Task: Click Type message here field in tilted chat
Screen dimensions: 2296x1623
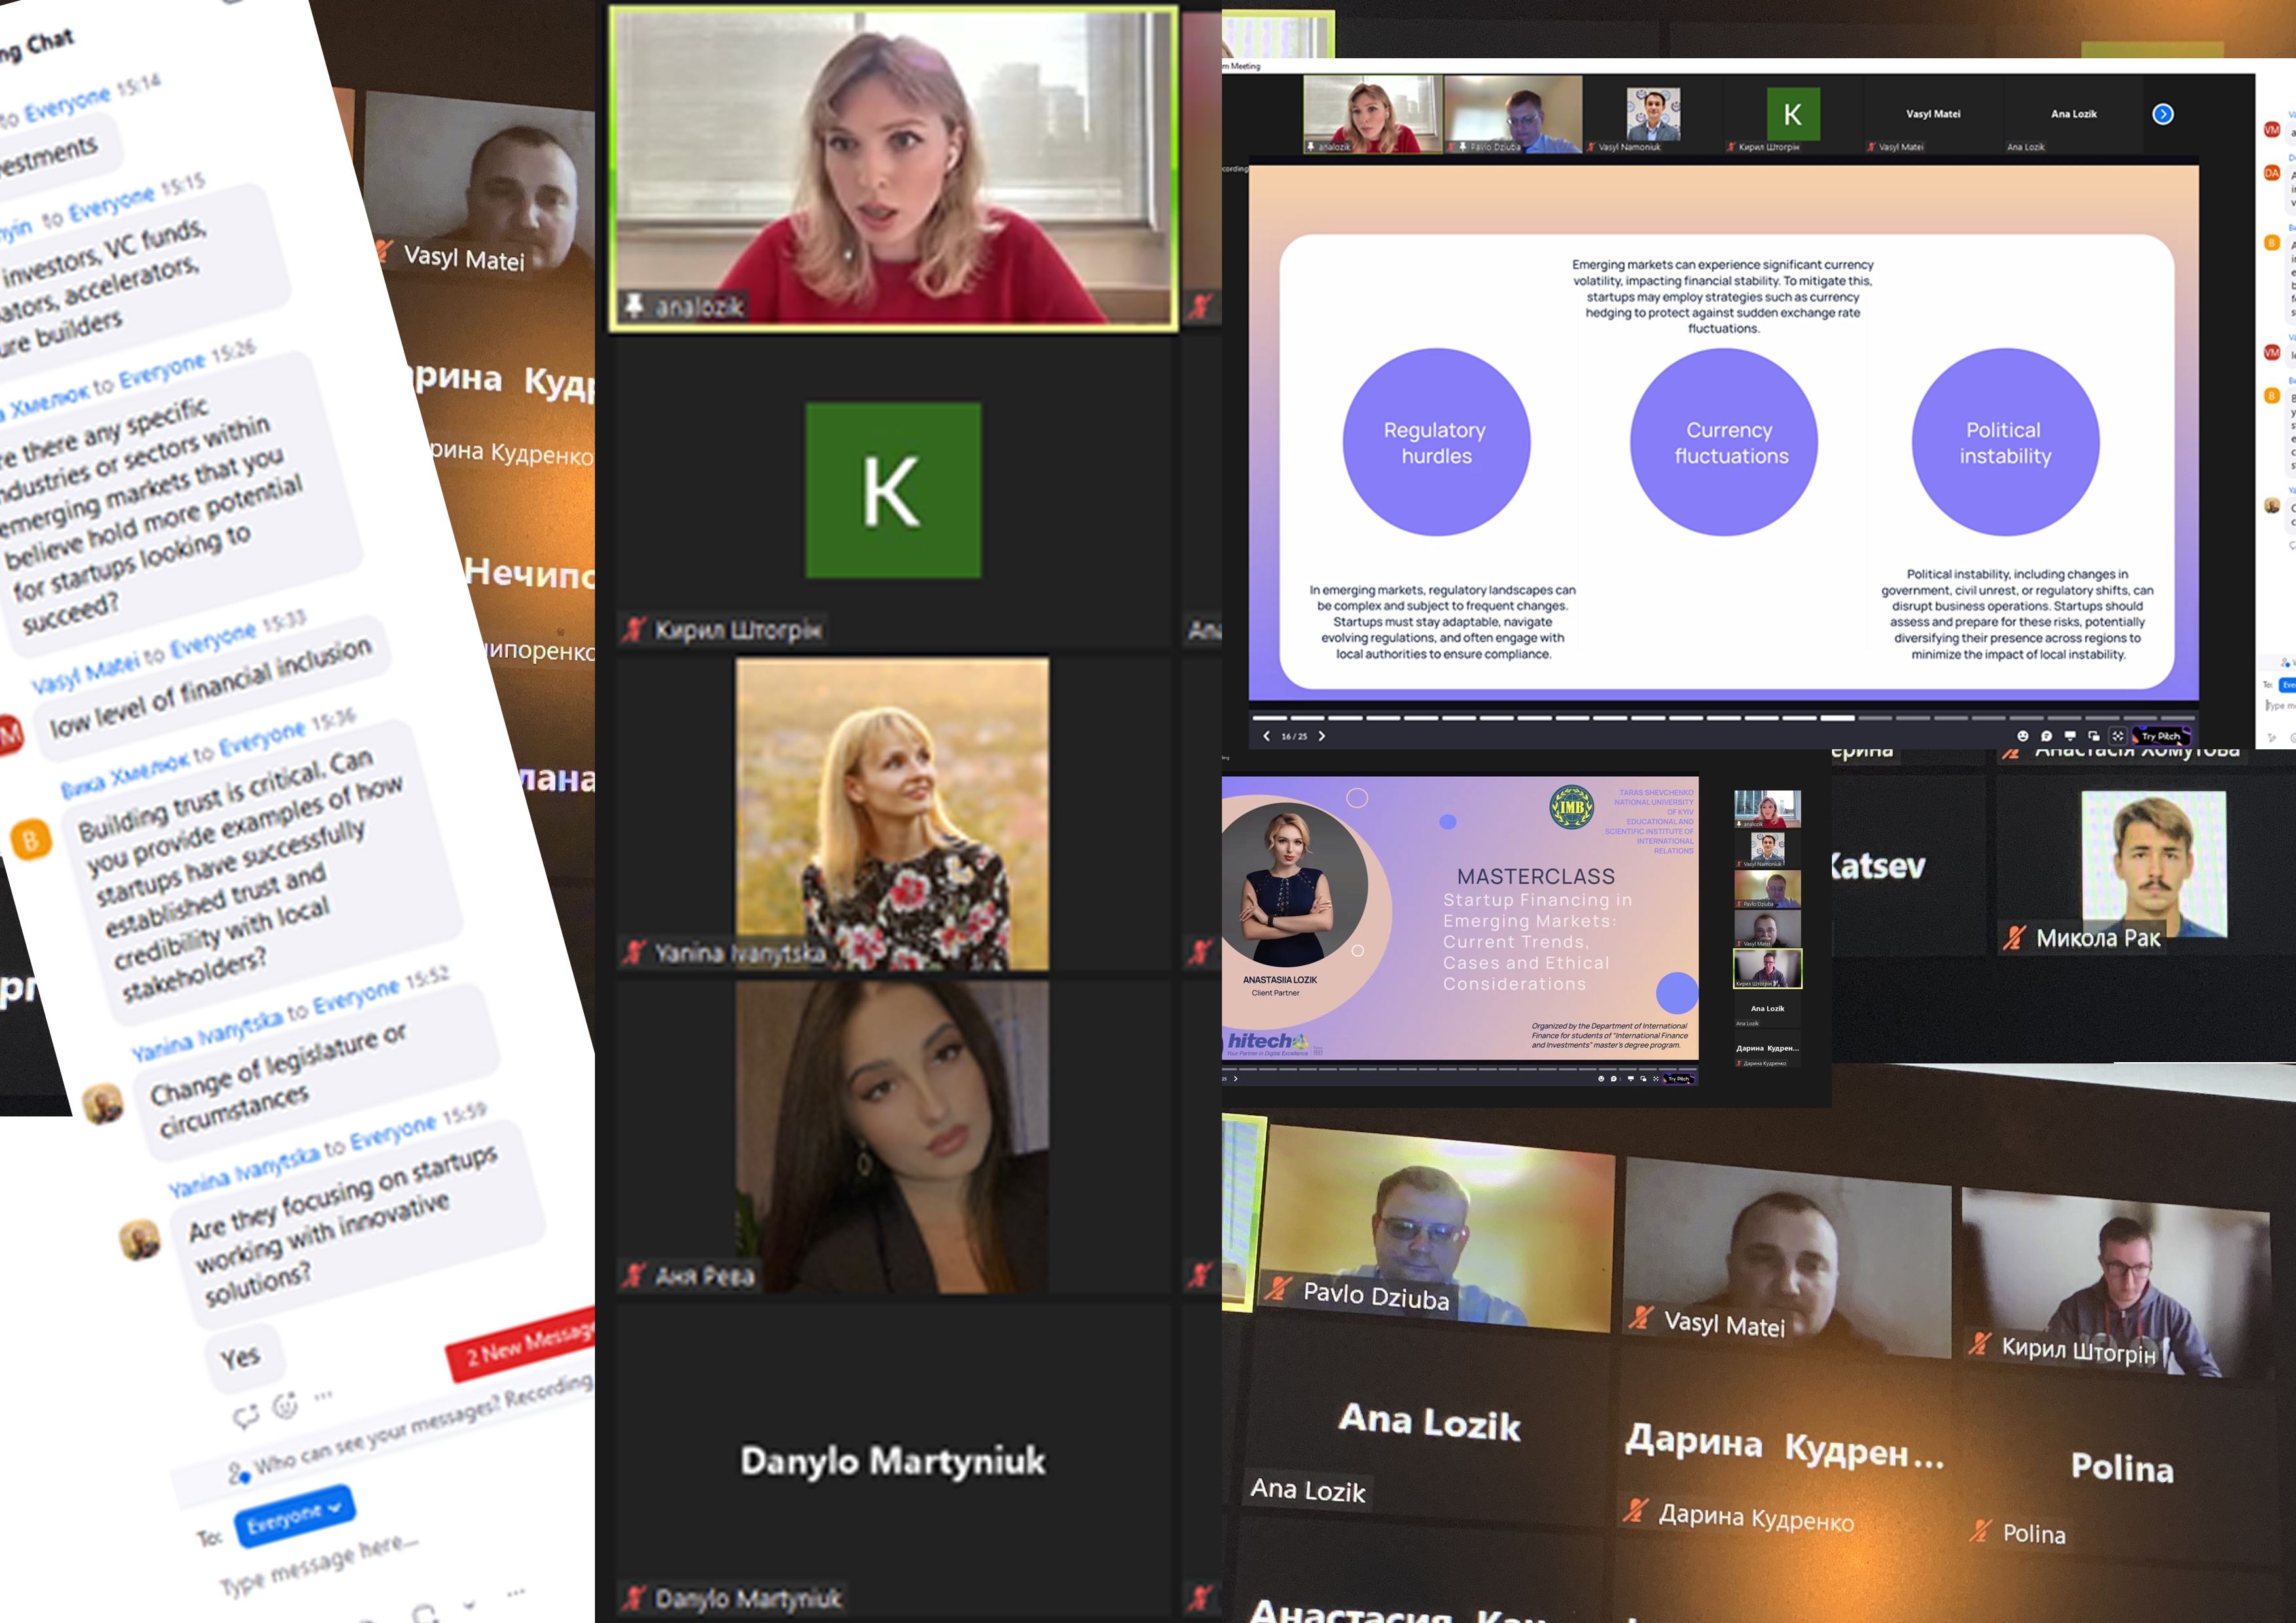Action: [320, 1567]
